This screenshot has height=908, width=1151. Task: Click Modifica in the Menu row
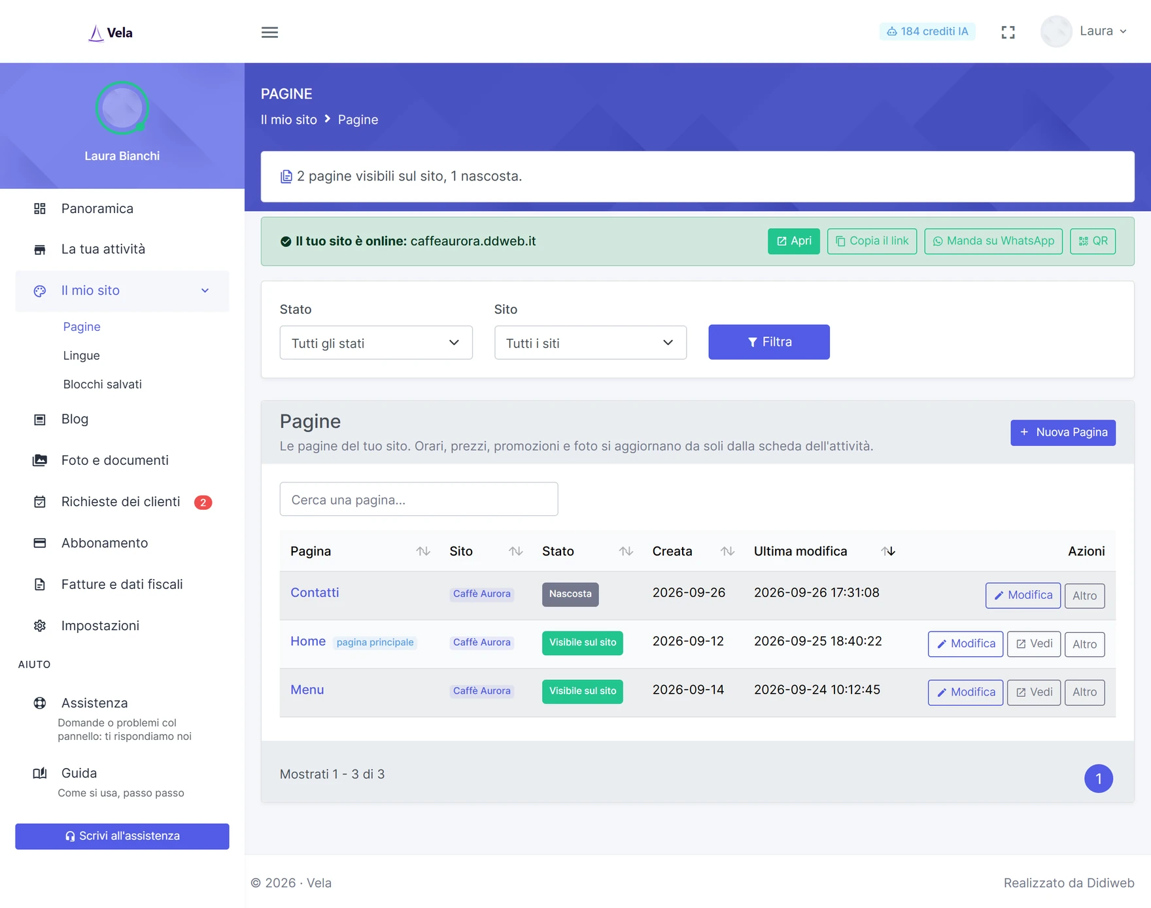point(965,692)
